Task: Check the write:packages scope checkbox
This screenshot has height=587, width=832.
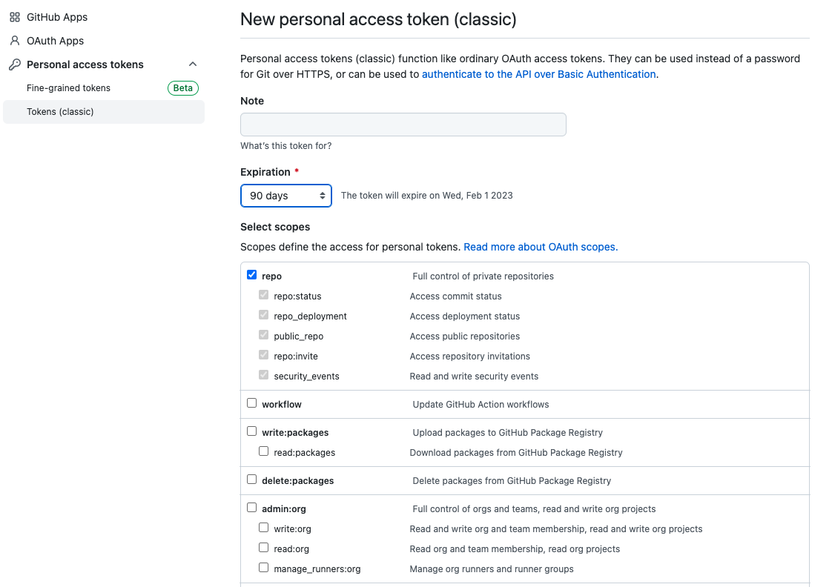Action: click(252, 431)
